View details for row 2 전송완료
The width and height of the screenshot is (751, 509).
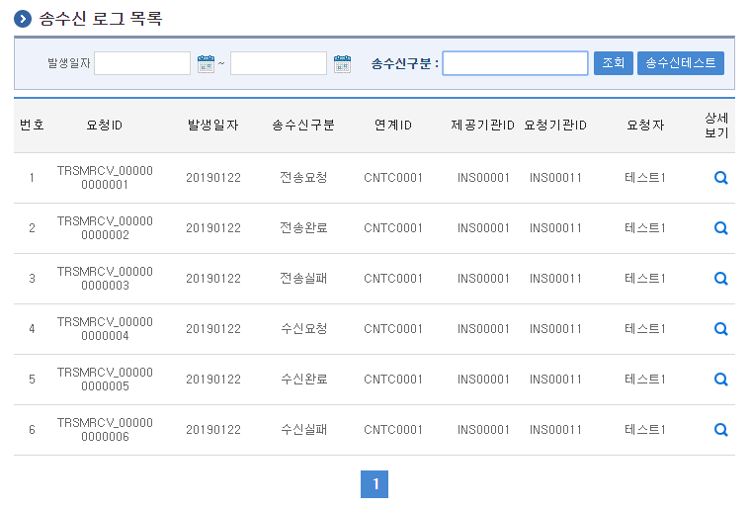coord(720,228)
